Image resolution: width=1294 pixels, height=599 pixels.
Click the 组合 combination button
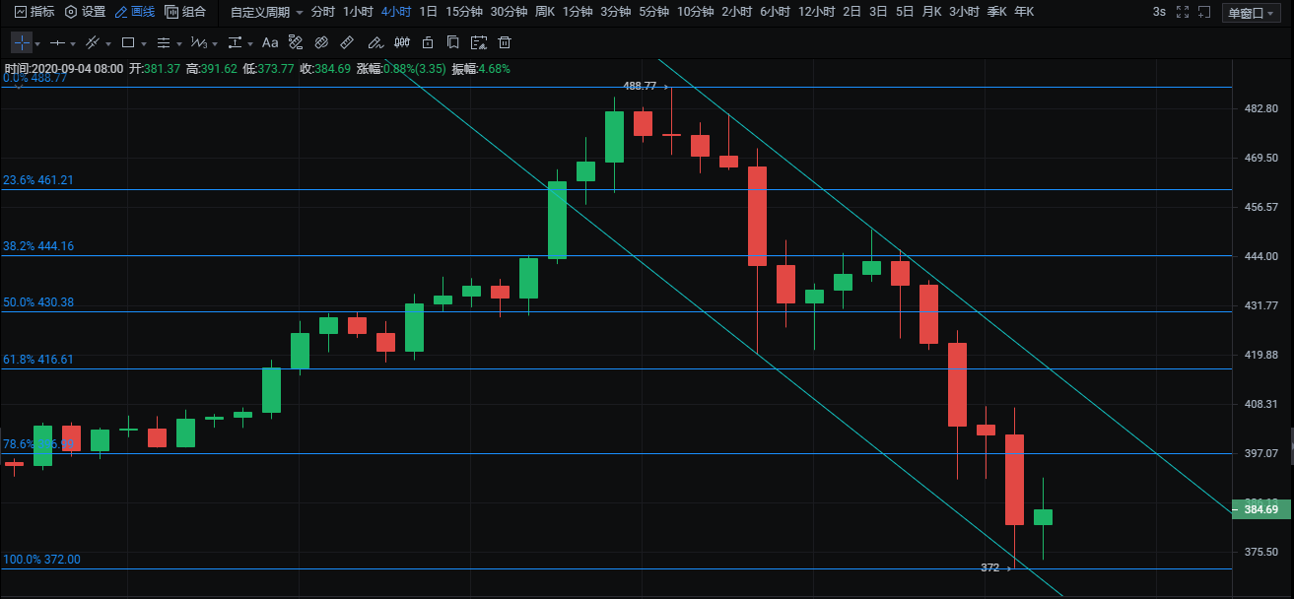click(x=186, y=12)
